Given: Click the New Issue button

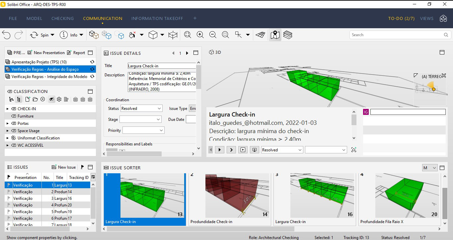Looking at the screenshot, I should [x=64, y=167].
